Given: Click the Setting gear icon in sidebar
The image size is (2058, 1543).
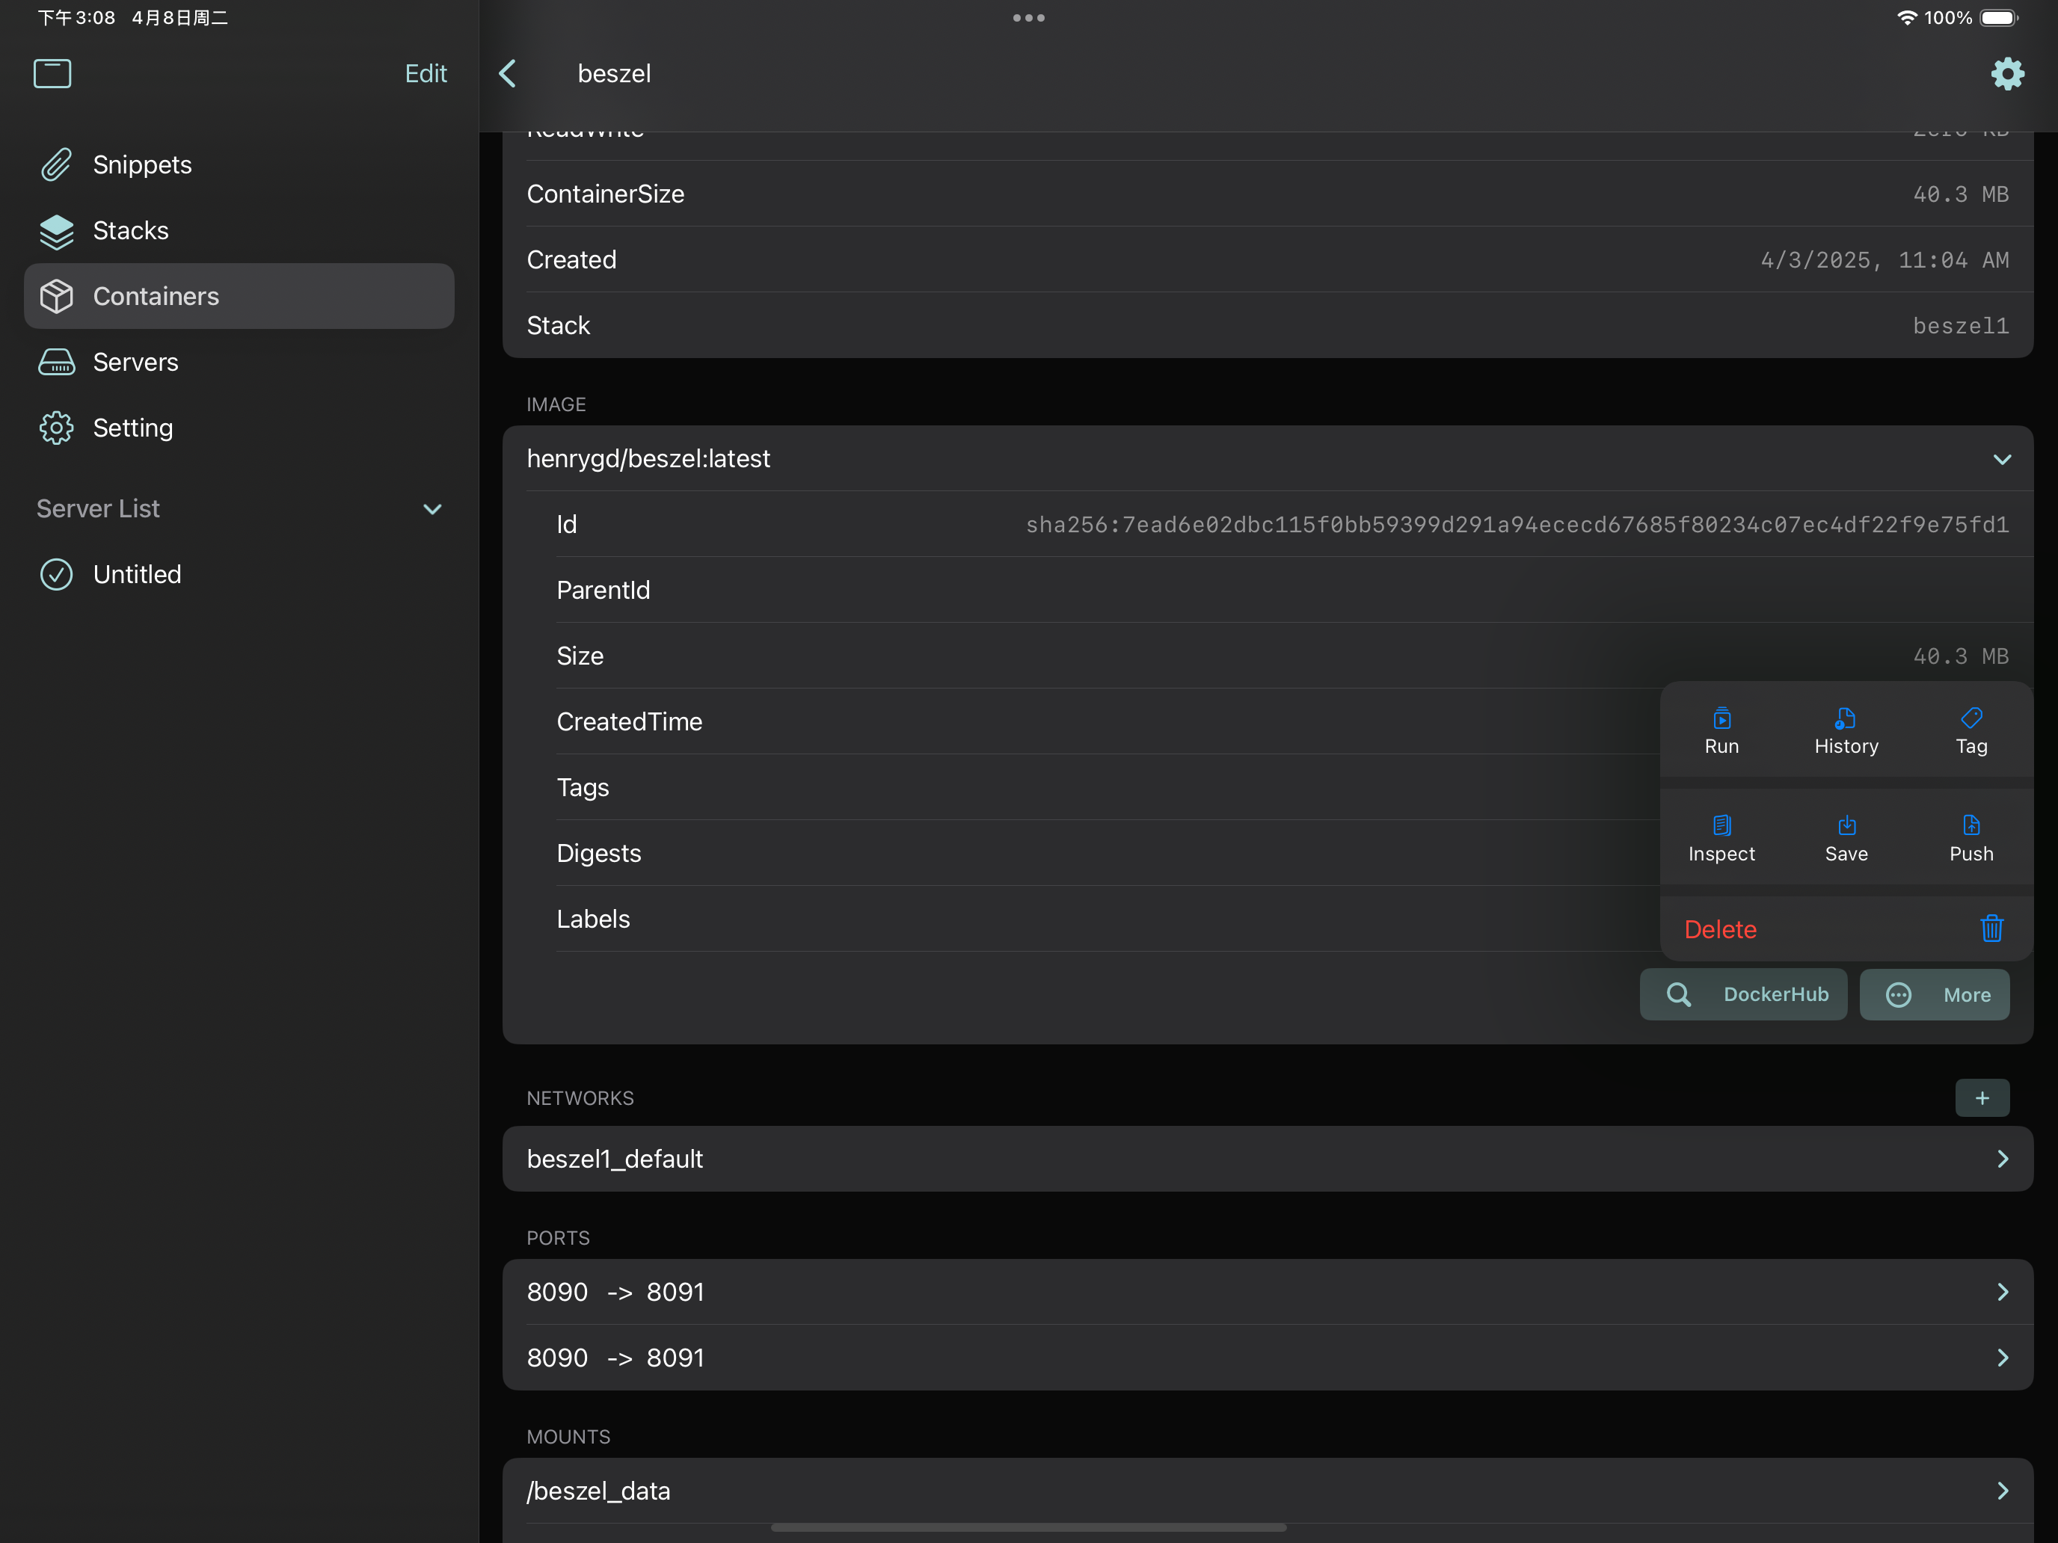Looking at the screenshot, I should pos(56,428).
